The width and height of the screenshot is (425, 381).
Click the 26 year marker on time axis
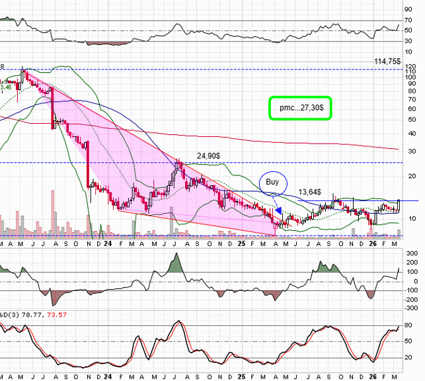(x=372, y=243)
